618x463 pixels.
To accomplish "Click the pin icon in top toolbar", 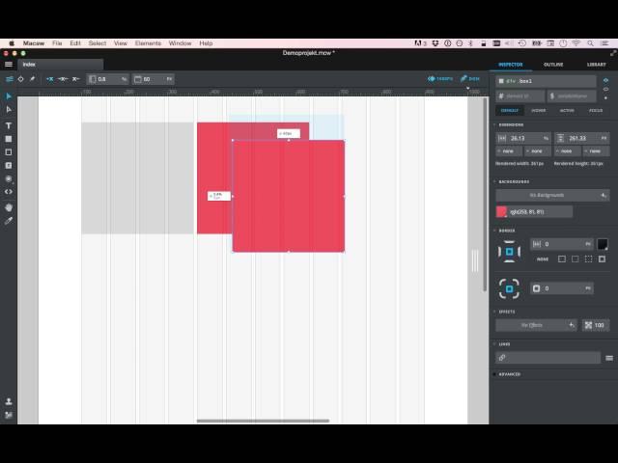I will [32, 79].
